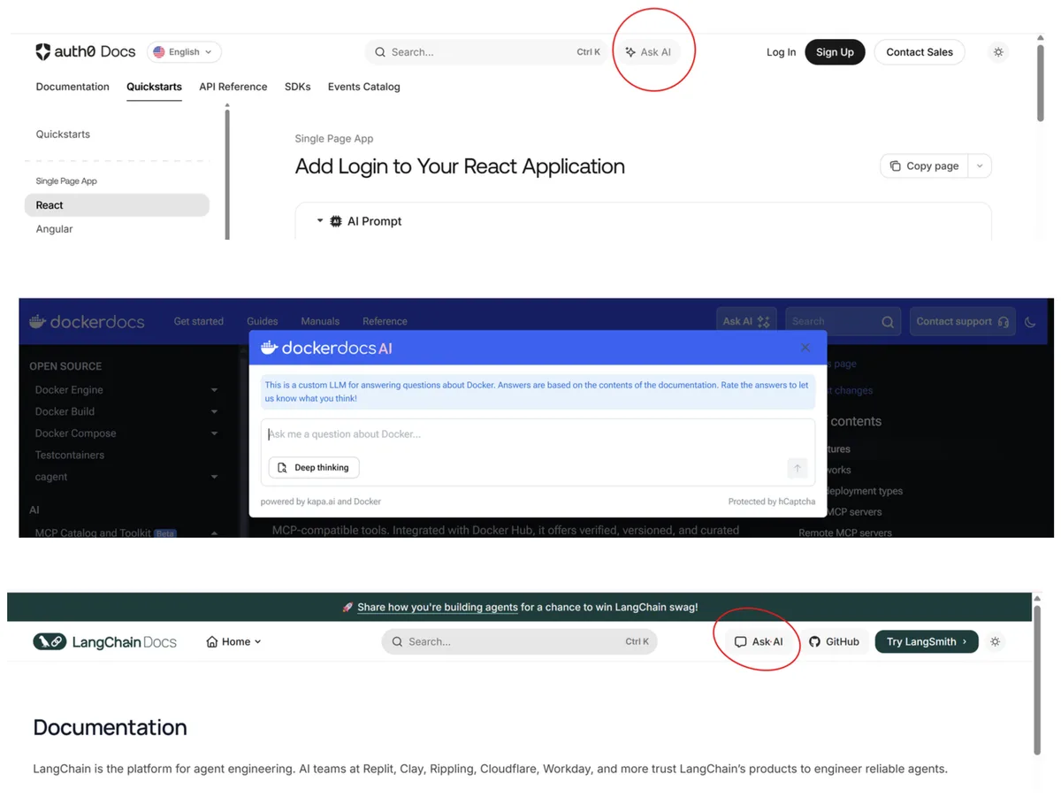The image size is (1061, 797).
Task: Click Ask AI button in Docker docs
Action: [746, 321]
